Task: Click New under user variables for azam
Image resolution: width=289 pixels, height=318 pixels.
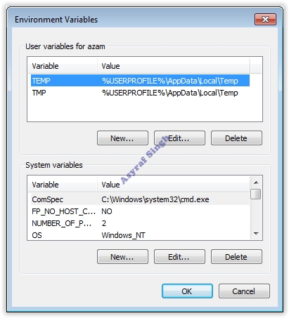Action: [x=122, y=138]
